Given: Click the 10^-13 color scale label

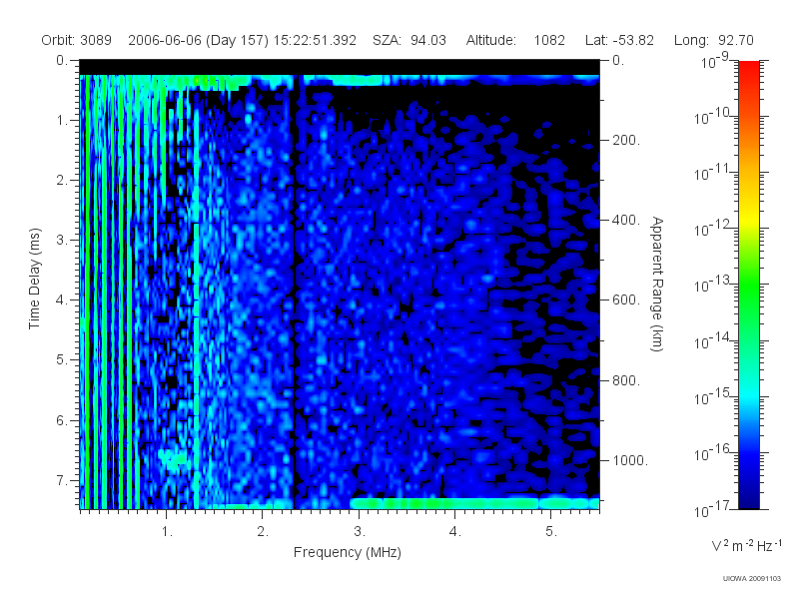Looking at the screenshot, I should click(x=711, y=285).
